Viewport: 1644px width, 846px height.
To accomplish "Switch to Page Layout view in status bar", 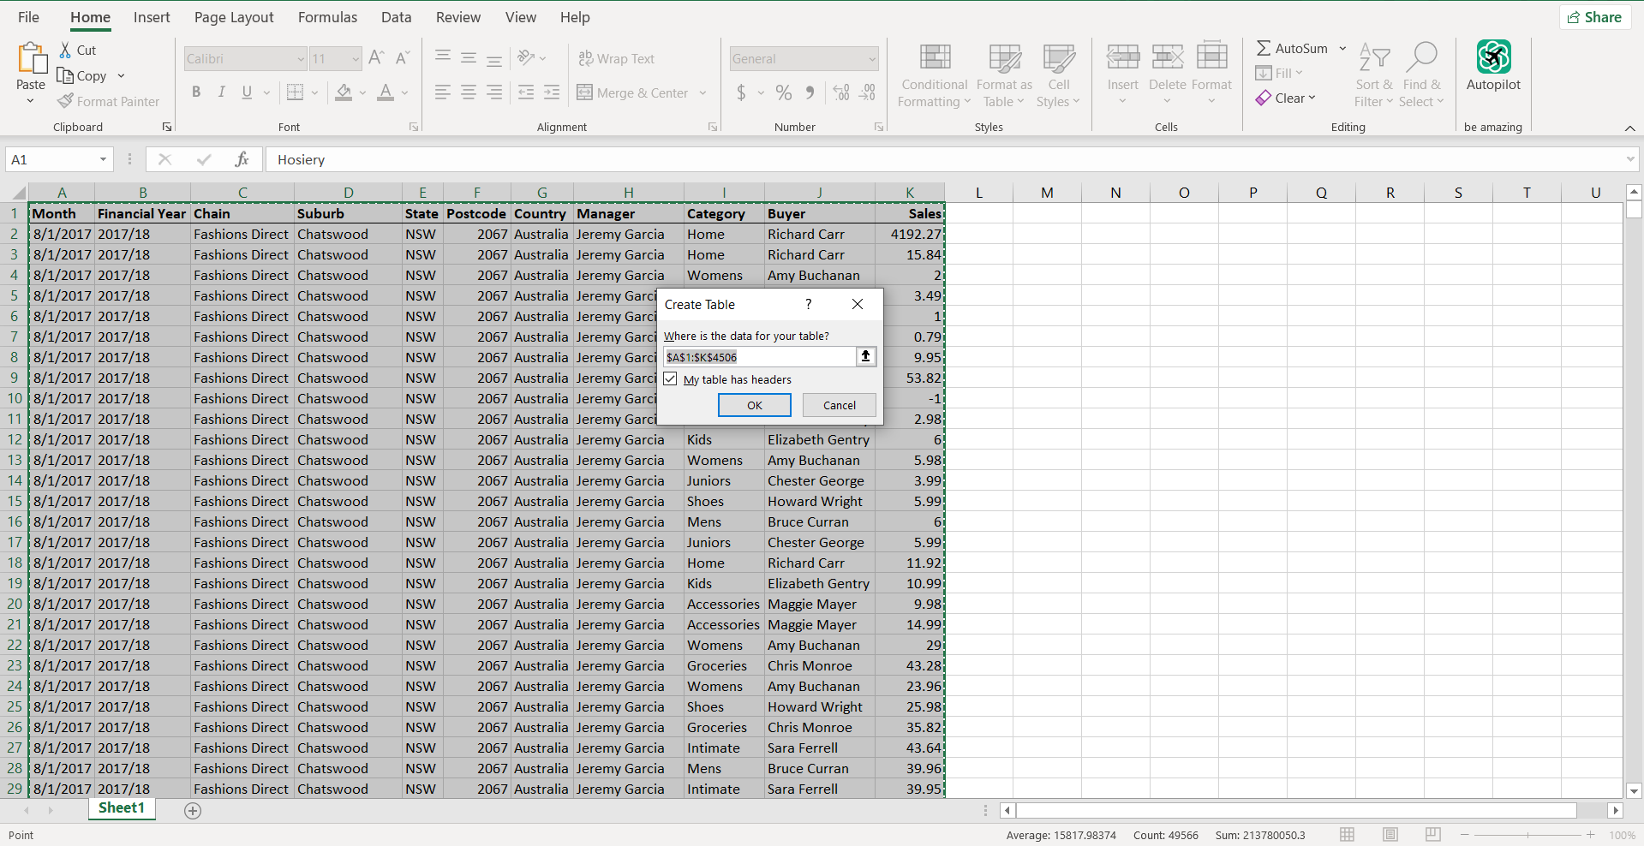I will tap(1390, 834).
